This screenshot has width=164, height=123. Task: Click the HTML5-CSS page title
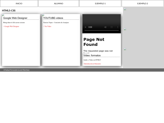(x=9, y=11)
